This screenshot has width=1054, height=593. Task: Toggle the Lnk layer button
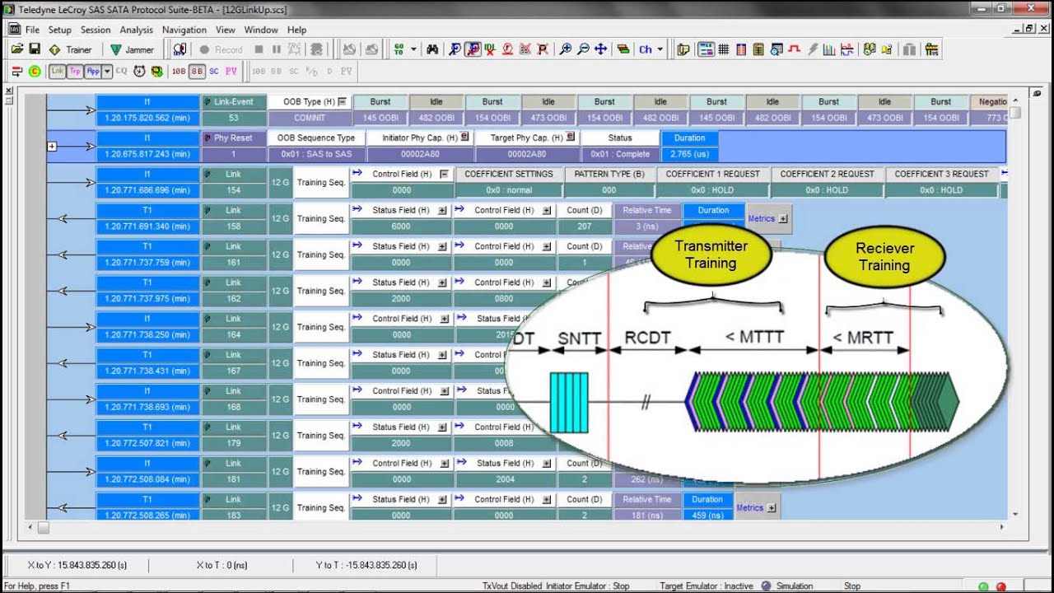[58, 71]
